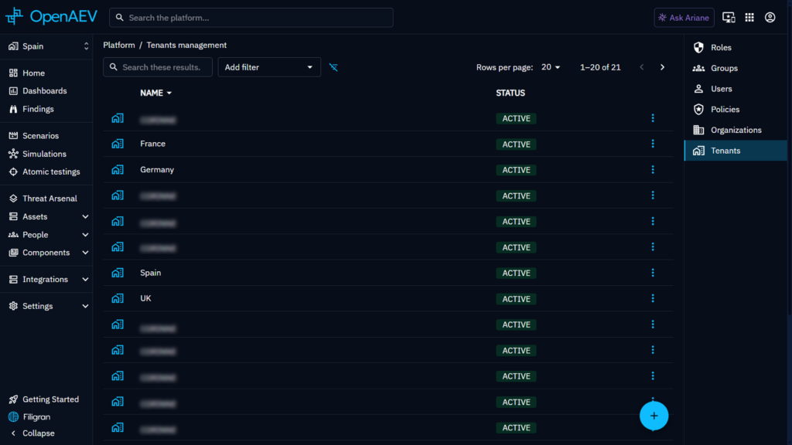Open the apps grid icon
The image size is (792, 445).
click(x=749, y=18)
